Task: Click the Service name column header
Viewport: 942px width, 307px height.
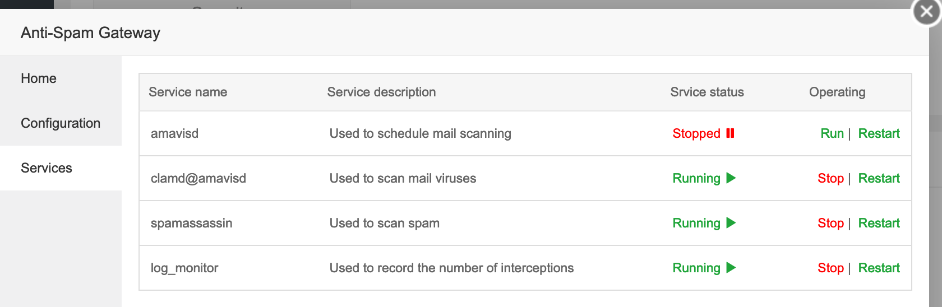Action: 188,92
